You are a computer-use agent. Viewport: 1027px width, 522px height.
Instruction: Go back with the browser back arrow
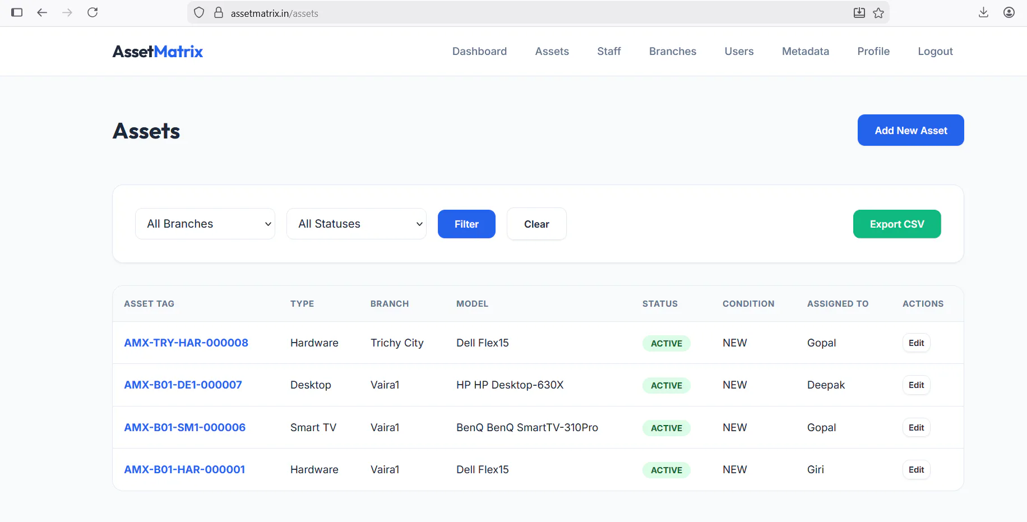click(42, 12)
